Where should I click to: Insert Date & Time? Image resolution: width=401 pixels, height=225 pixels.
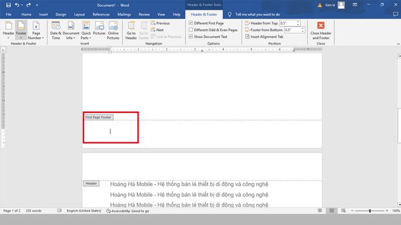[x=56, y=30]
